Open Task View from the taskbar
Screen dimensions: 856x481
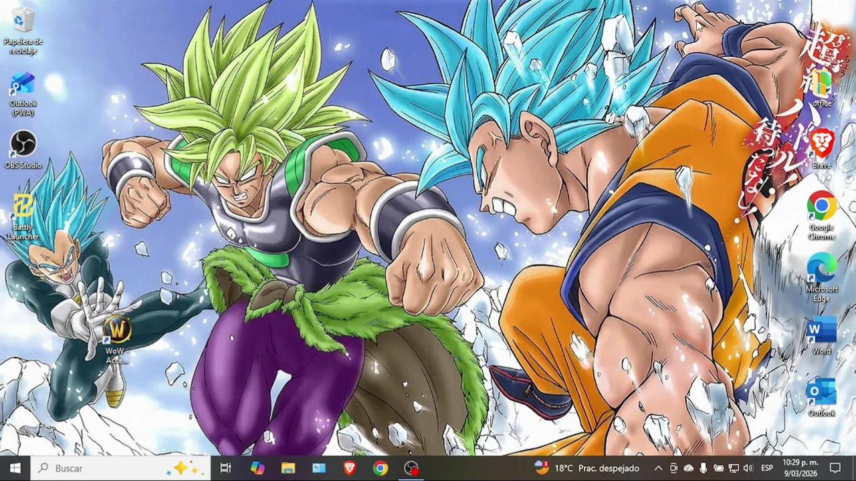click(x=225, y=468)
